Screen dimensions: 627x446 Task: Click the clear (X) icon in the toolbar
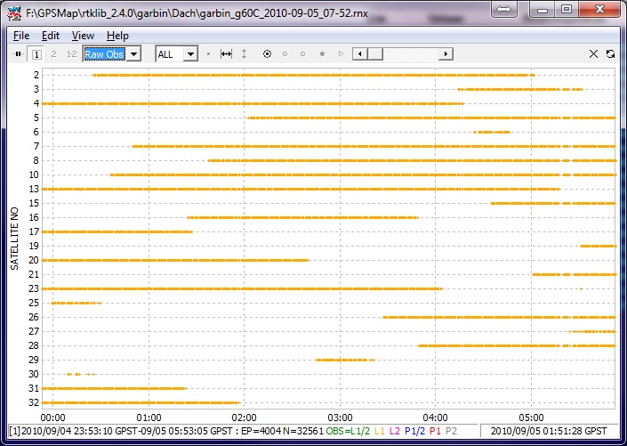[x=594, y=54]
